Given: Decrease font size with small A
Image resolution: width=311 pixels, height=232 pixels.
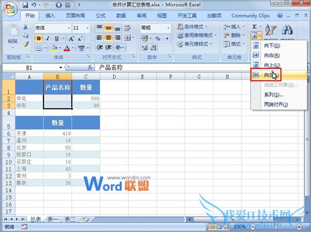Looking at the screenshot, I should point(80,38).
